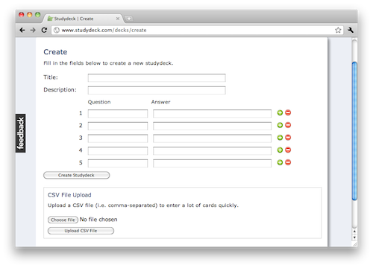Viewport: 373px width, 268px height.
Task: Click the Question field for card 3
Action: pos(118,138)
